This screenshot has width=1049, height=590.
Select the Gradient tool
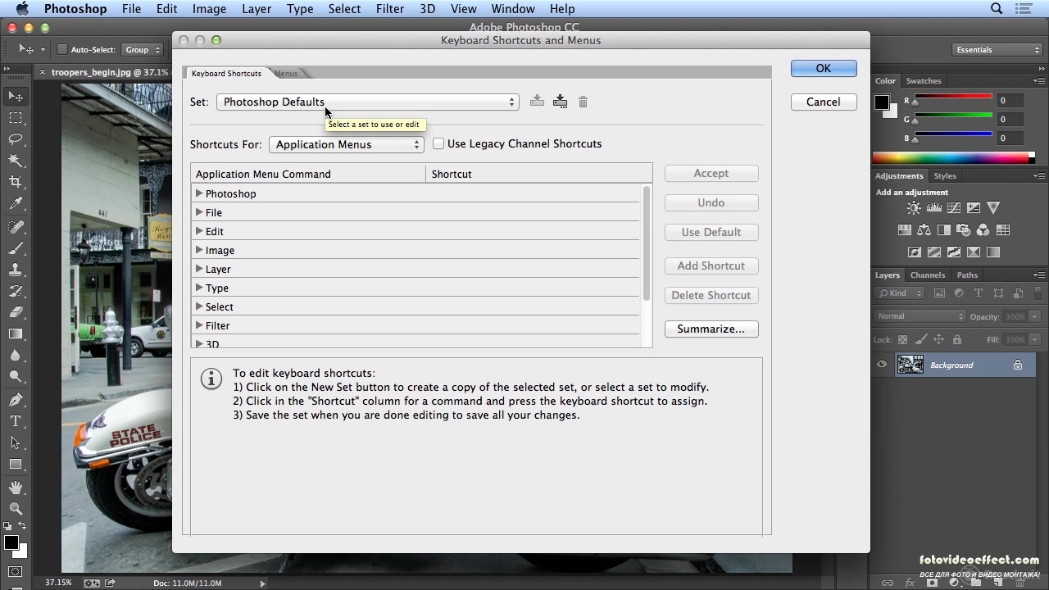pos(16,334)
